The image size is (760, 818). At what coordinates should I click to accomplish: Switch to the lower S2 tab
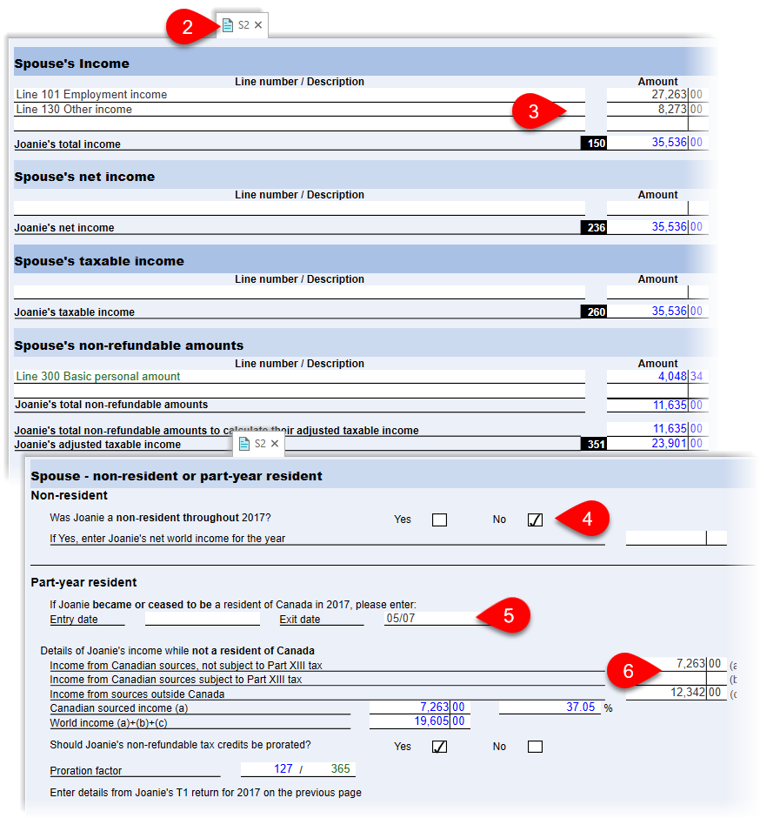259,444
